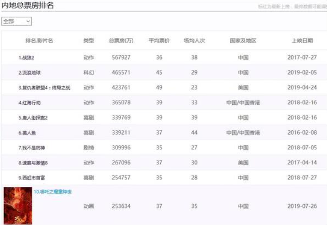Screen dimensions: 327x225
Task: Click the 上映日期 column header
Action: 302,41
